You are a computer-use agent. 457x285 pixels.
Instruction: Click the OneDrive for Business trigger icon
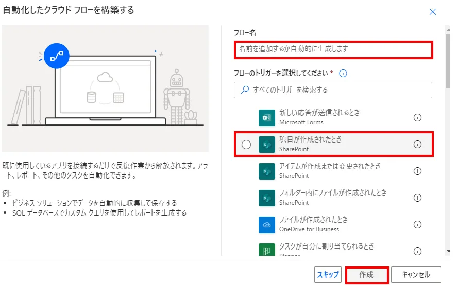coord(267,224)
